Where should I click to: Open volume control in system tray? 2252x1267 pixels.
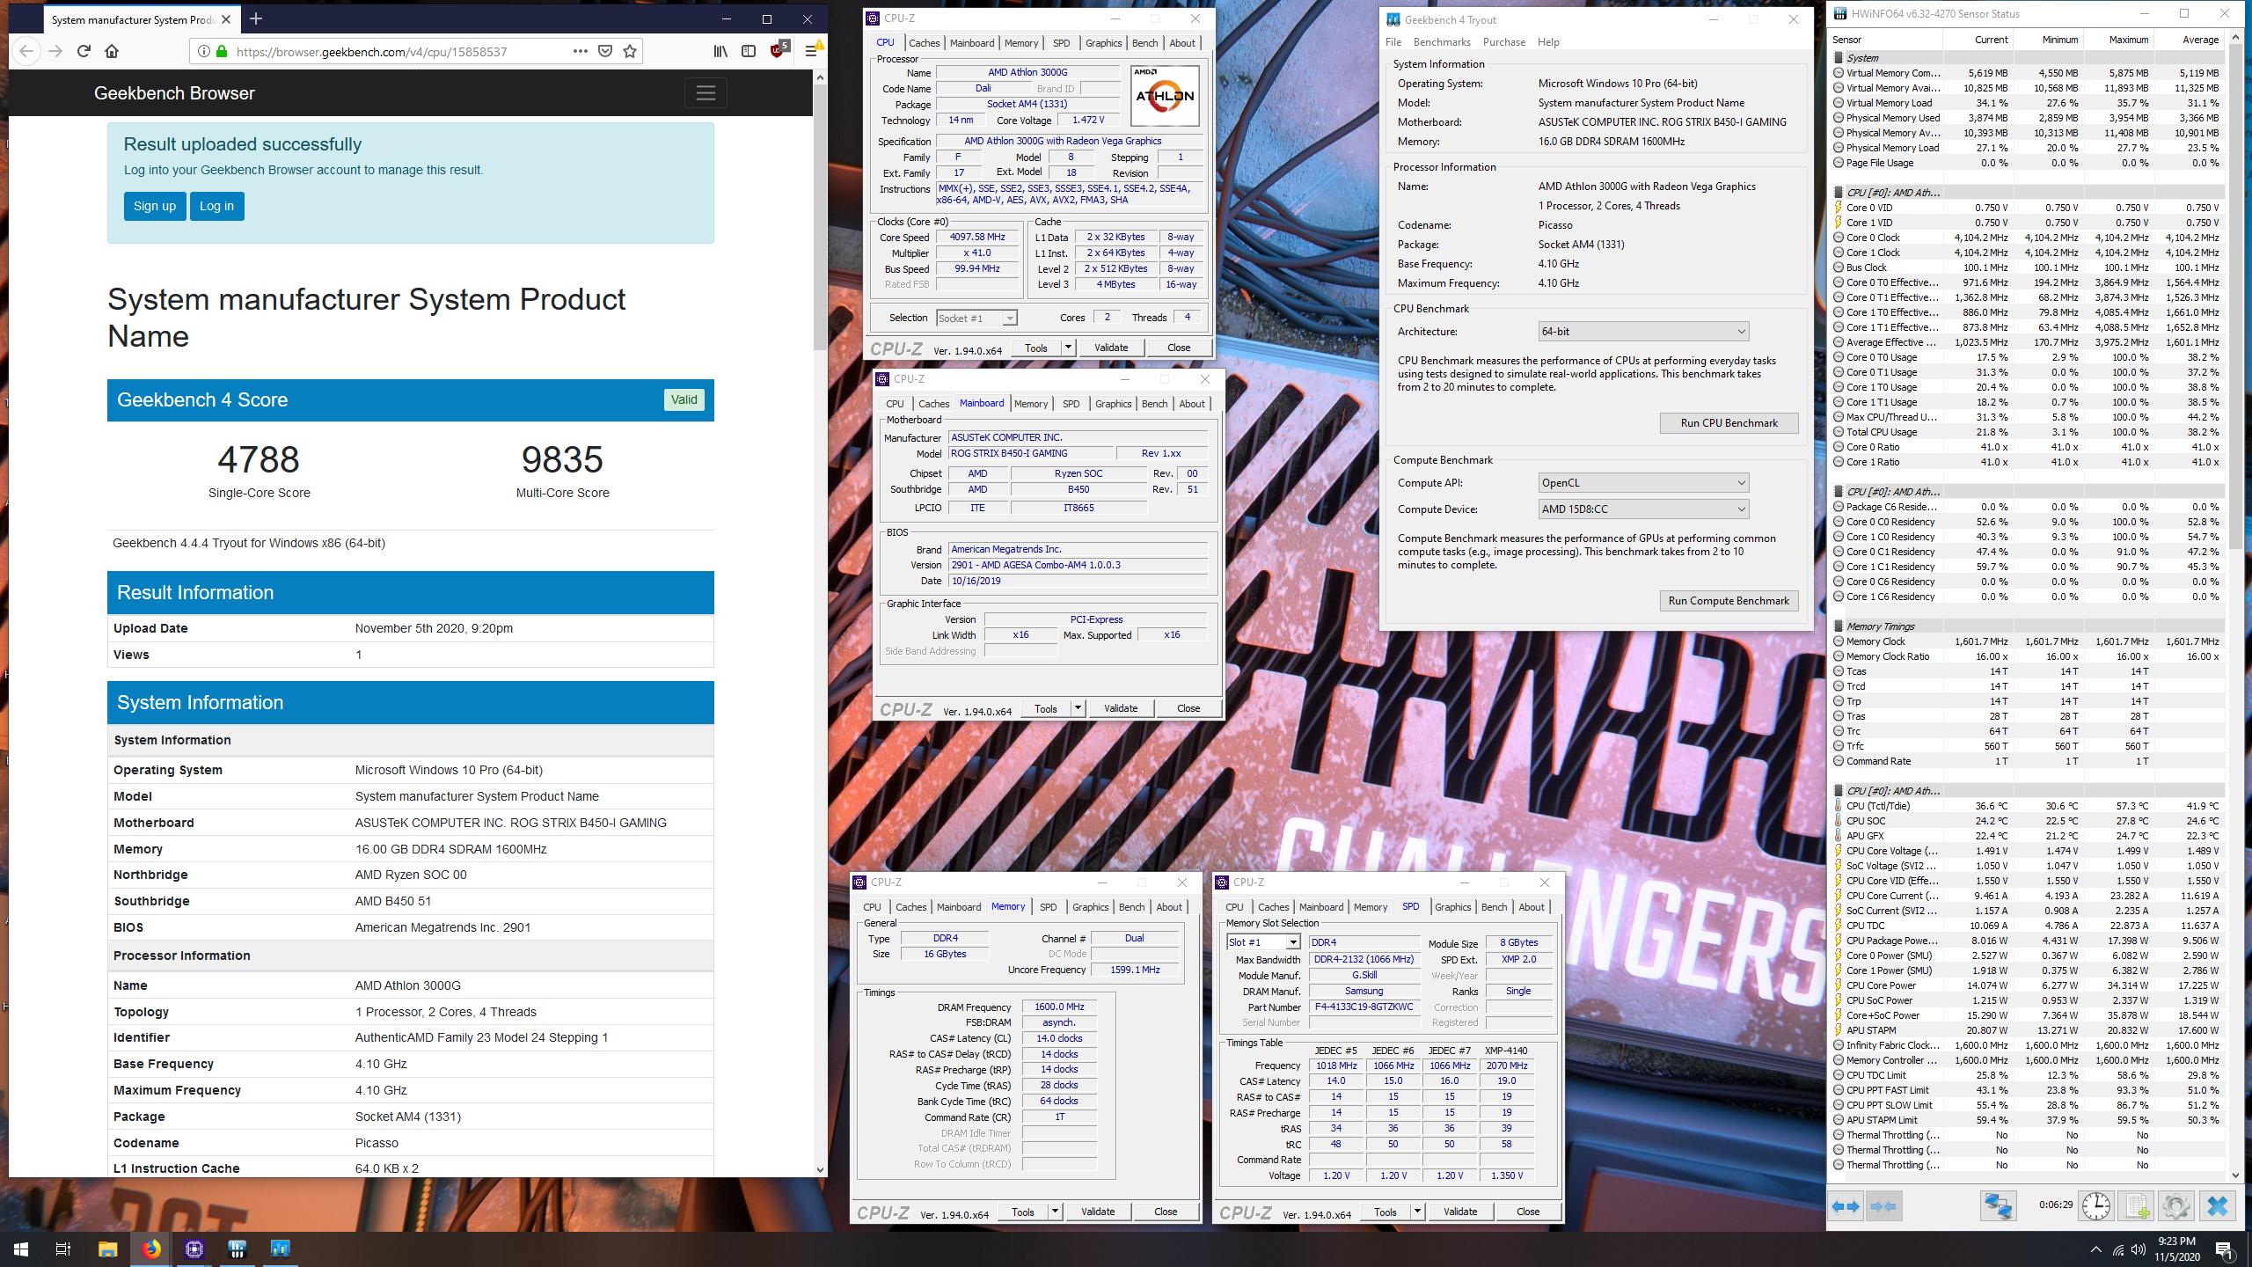point(2139,1250)
